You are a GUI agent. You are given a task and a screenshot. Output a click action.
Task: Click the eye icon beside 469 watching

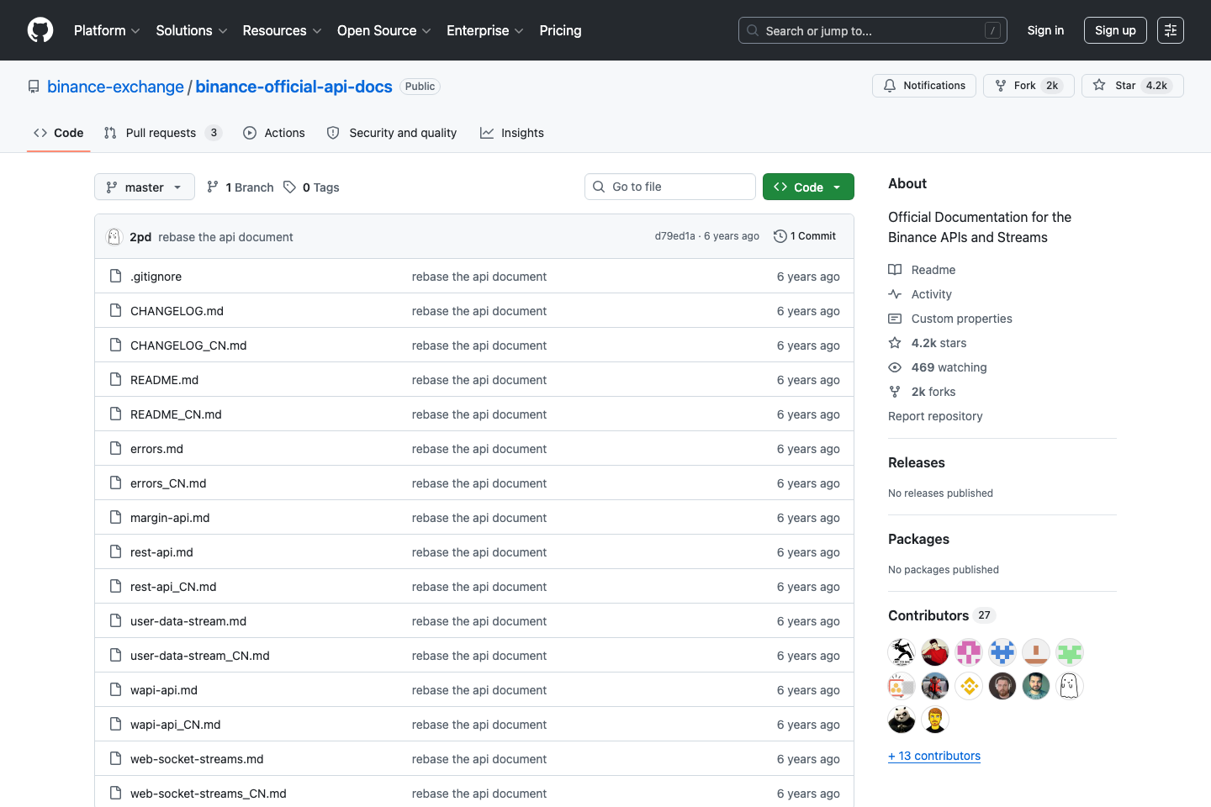click(x=895, y=367)
